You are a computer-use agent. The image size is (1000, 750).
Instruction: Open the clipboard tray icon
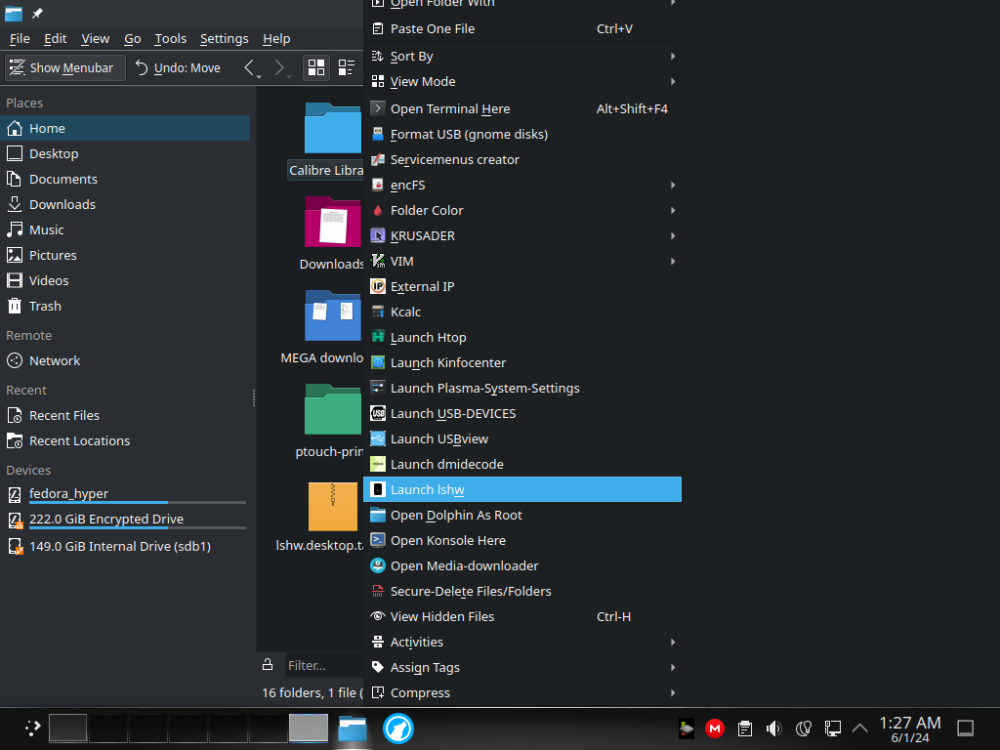744,728
